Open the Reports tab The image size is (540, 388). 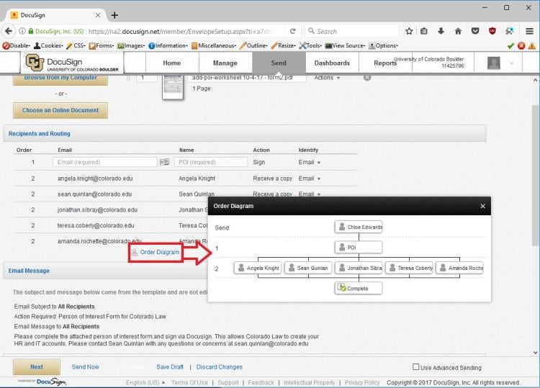(385, 63)
